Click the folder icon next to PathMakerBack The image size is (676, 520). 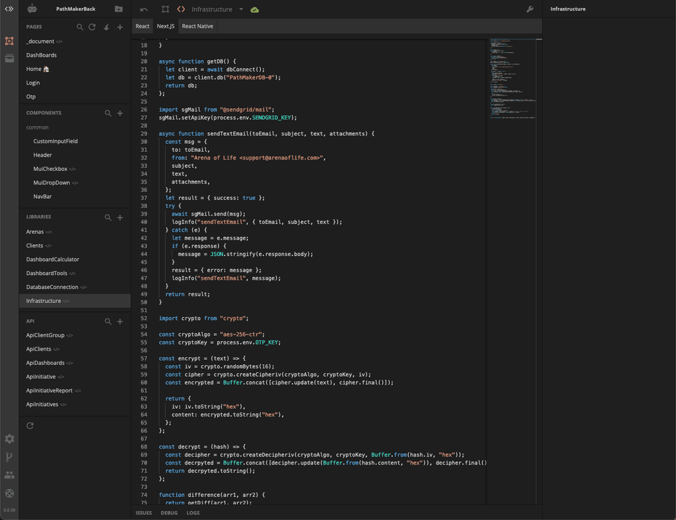119,9
